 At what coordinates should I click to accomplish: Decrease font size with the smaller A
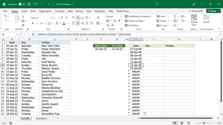[x=67, y=18]
